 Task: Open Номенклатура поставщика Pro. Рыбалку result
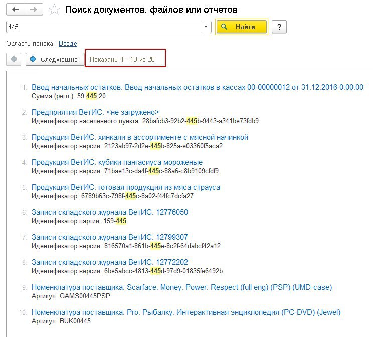tap(186, 312)
